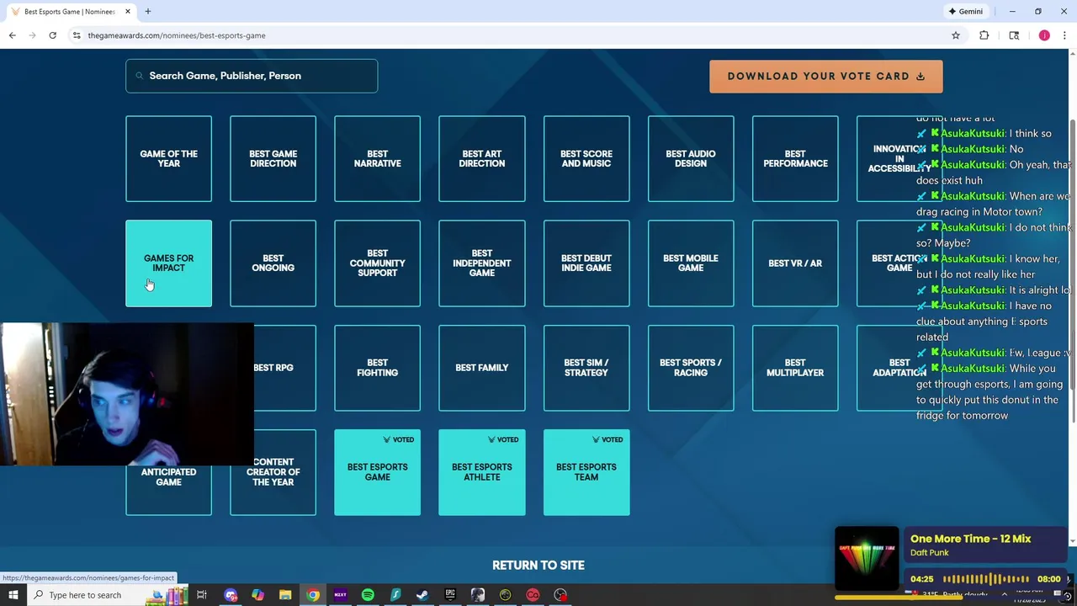Reload the page with the refresh icon
The height and width of the screenshot is (606, 1077).
[52, 35]
